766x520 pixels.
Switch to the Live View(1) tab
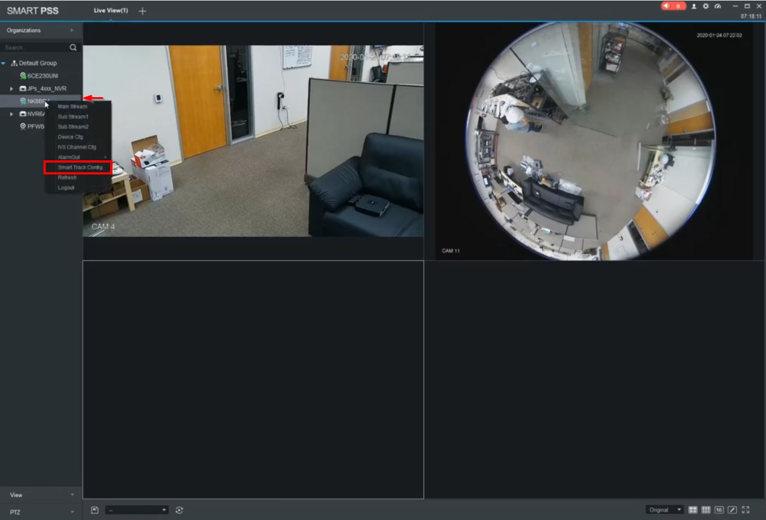pyautogui.click(x=111, y=11)
